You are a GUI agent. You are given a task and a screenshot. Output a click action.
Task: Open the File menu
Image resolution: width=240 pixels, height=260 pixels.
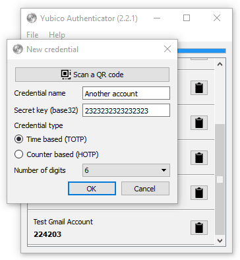tap(32, 35)
